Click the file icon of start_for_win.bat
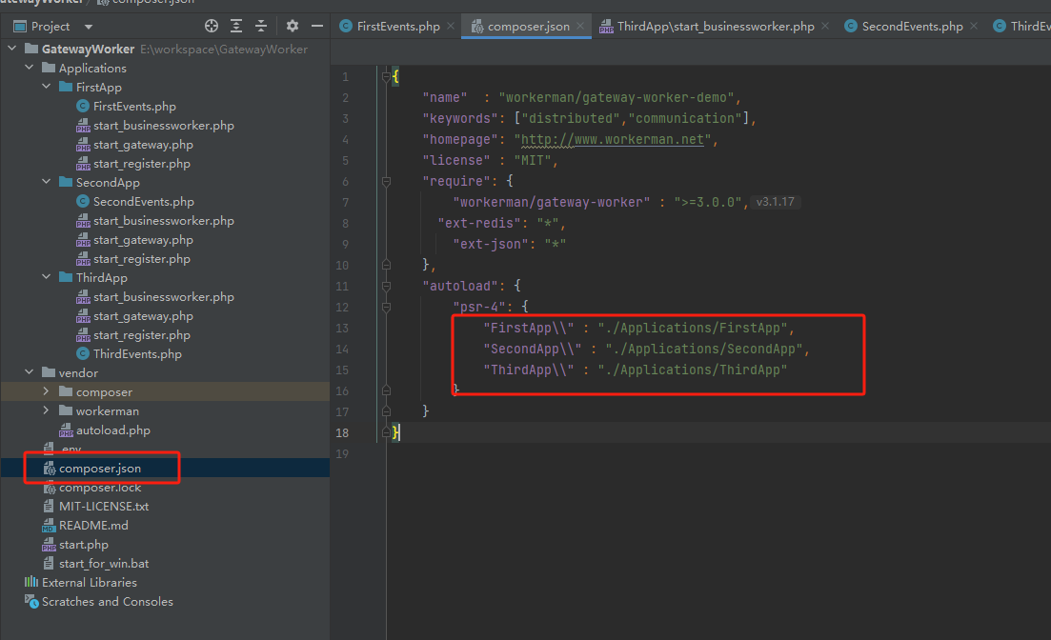The width and height of the screenshot is (1051, 640). [49, 564]
